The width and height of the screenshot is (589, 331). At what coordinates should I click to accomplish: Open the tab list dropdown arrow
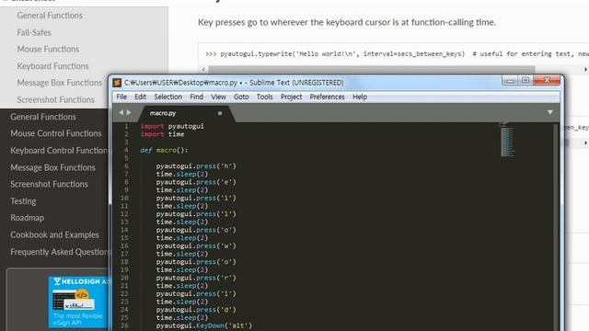pos(550,112)
